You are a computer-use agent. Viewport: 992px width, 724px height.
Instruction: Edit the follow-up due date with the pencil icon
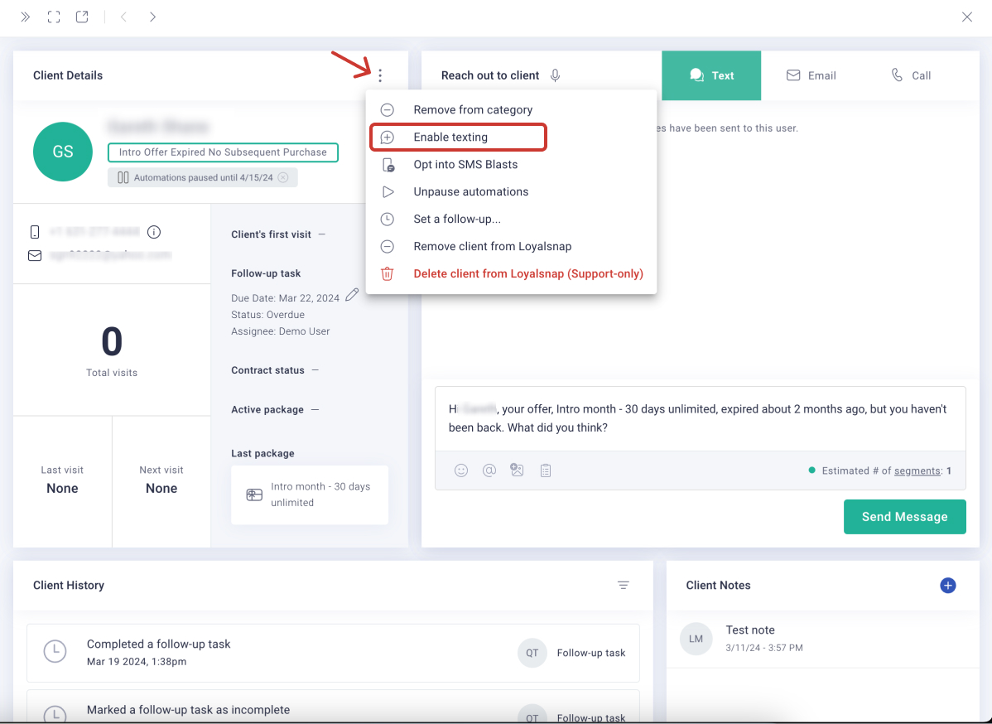point(354,297)
